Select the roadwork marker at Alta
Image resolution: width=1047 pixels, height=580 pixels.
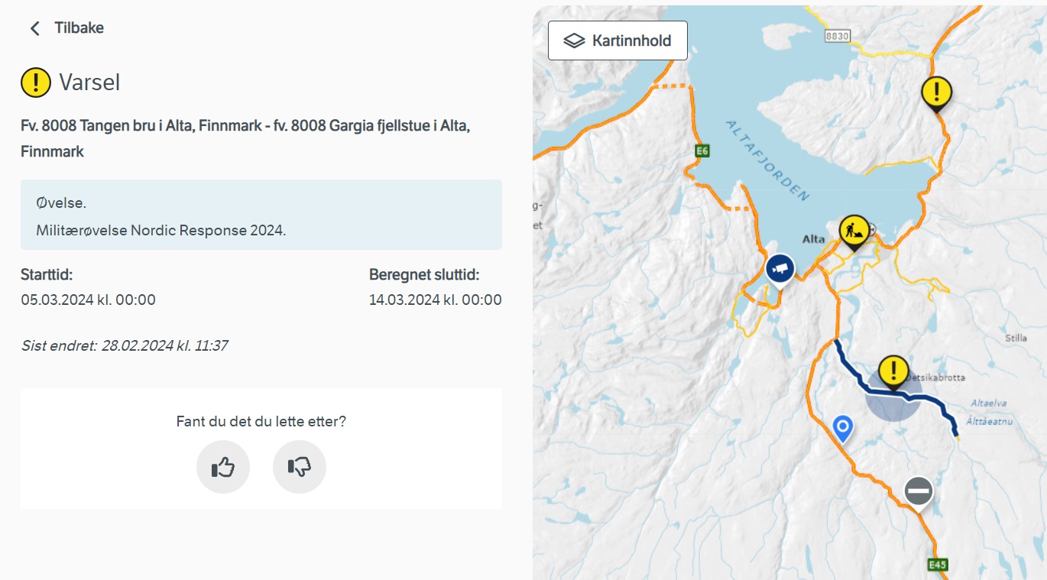click(854, 231)
